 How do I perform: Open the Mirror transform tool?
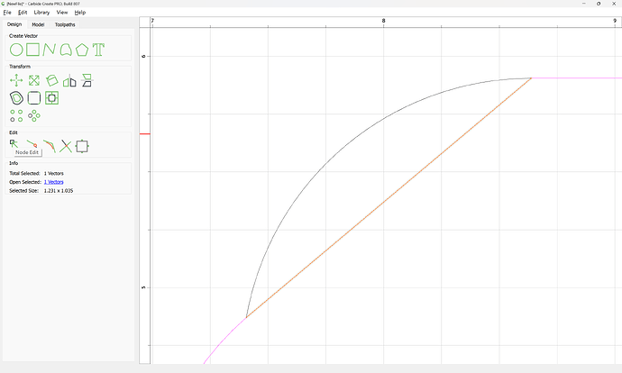pos(69,81)
